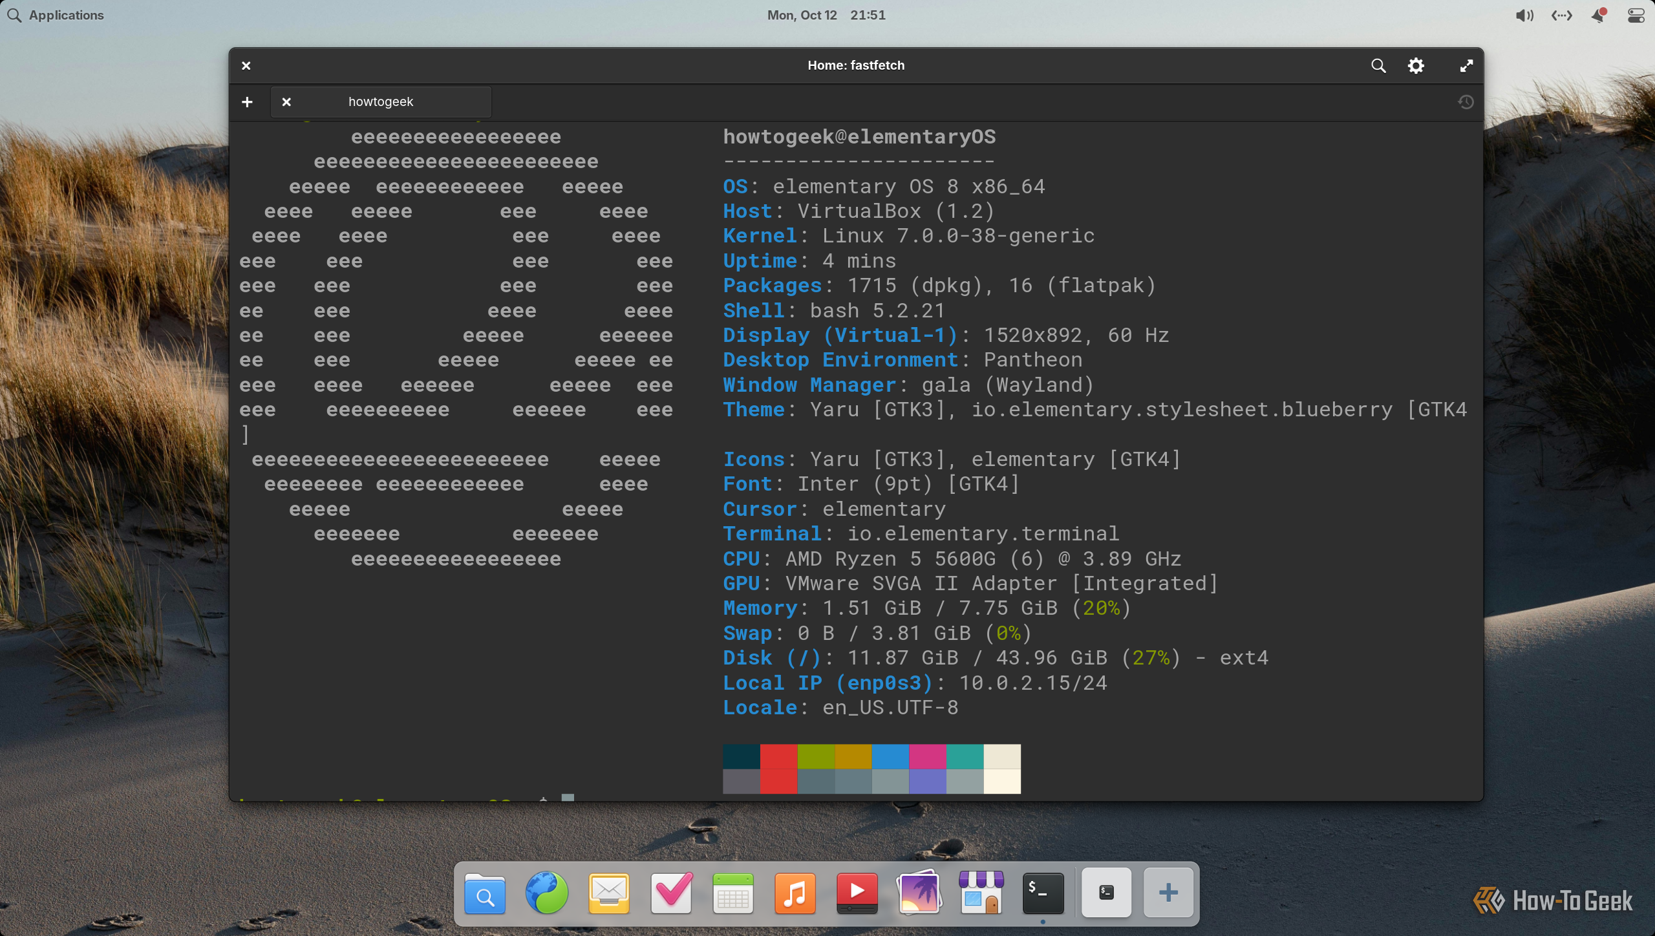Launch Calendar from the dock
Viewport: 1655px width, 936px height.
pyautogui.click(x=733, y=893)
